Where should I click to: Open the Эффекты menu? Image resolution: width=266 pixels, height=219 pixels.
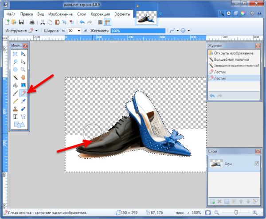(122, 14)
